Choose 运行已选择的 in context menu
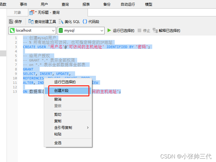The height and width of the screenshot is (162, 216). click(x=68, y=82)
